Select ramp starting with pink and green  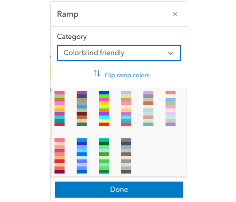pyautogui.click(x=59, y=108)
